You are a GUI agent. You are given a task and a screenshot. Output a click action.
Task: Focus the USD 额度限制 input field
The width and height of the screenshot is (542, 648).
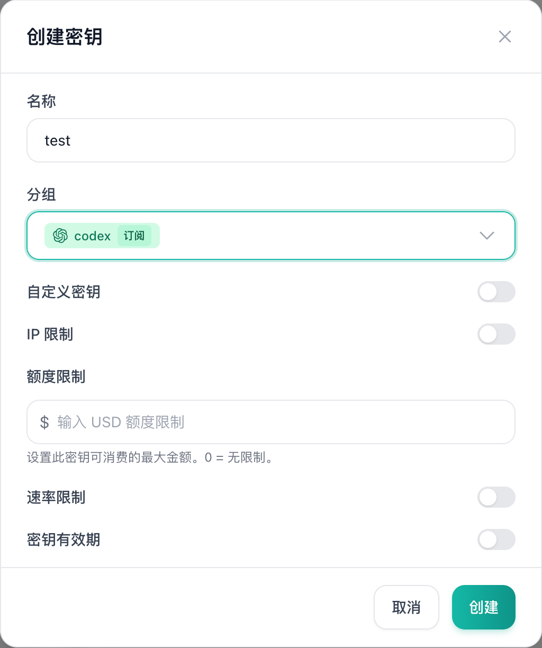point(271,422)
